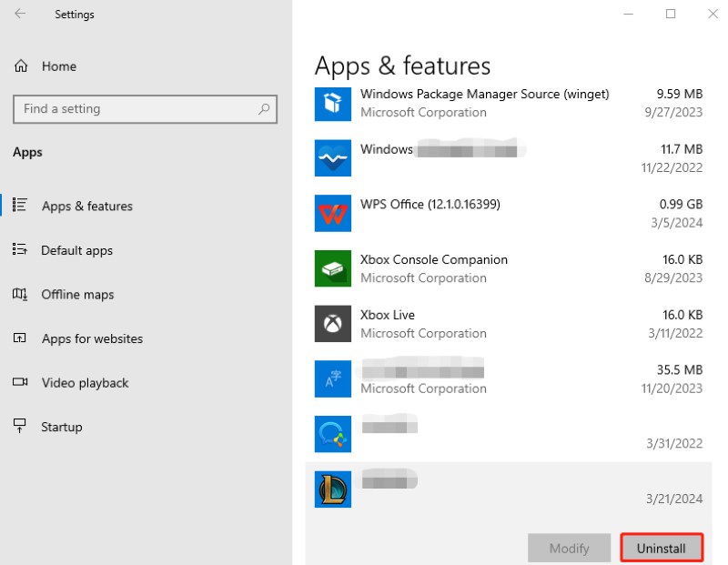Open the Home settings page
The image size is (728, 565).
coord(58,66)
